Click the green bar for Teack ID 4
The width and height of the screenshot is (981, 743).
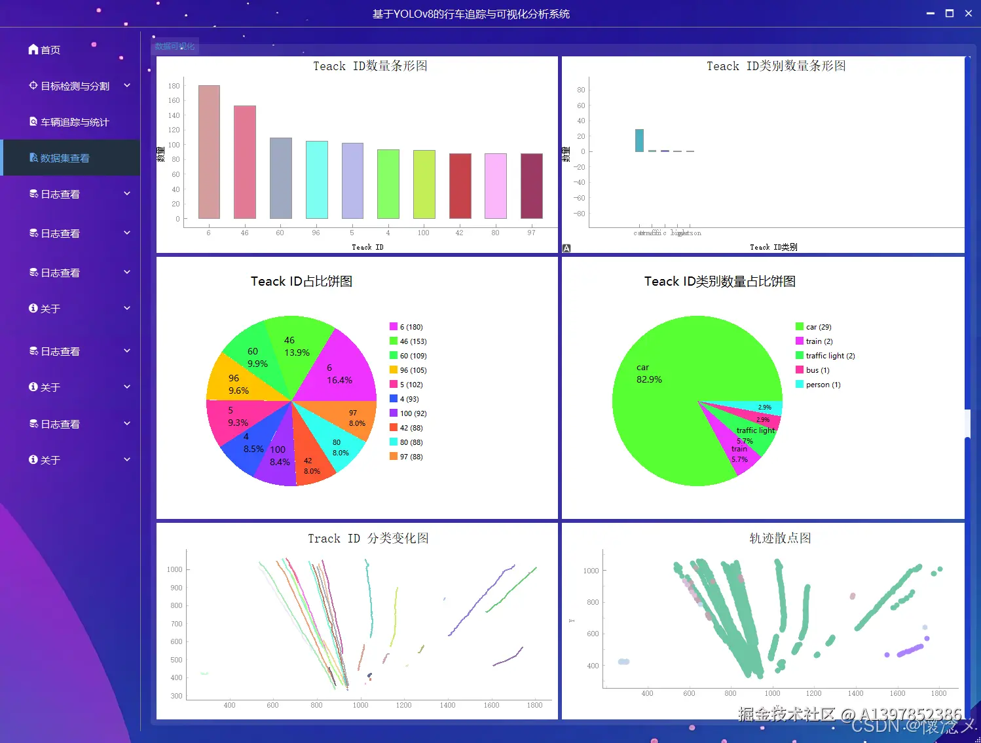(x=388, y=184)
